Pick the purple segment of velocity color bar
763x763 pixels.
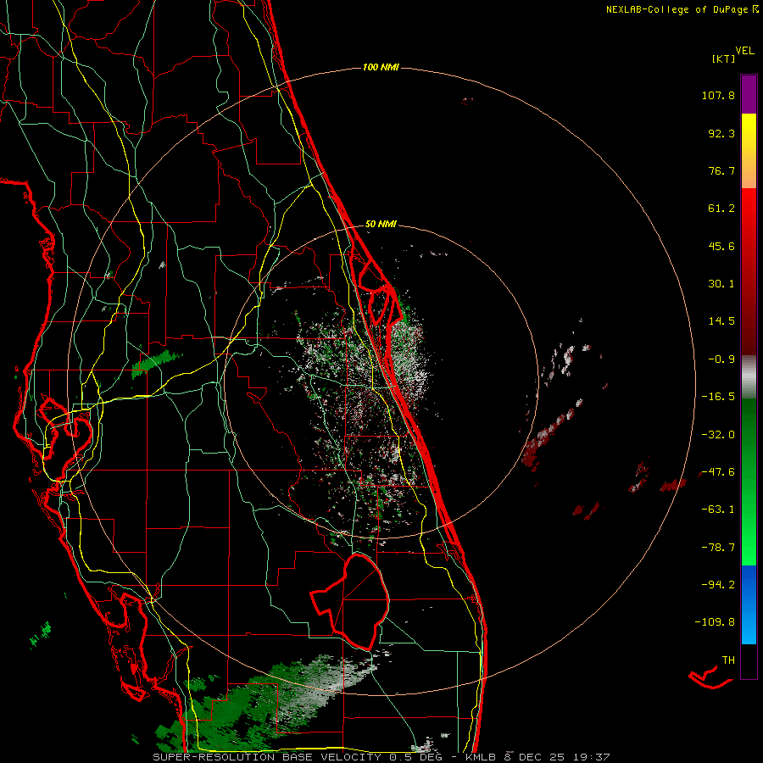[x=749, y=94]
